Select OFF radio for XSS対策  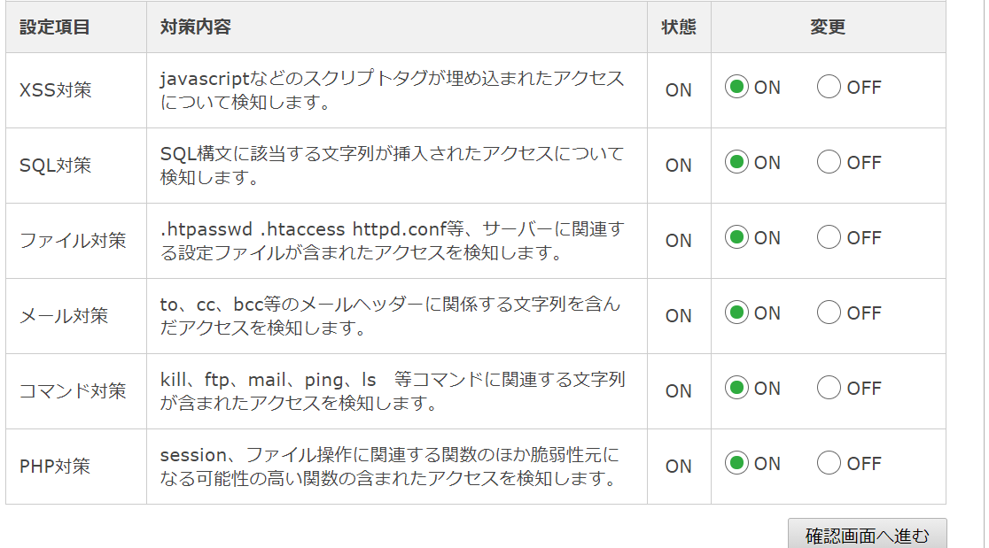pyautogui.click(x=829, y=87)
